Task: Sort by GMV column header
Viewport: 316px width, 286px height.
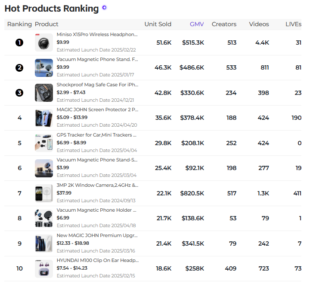Action: coord(197,24)
